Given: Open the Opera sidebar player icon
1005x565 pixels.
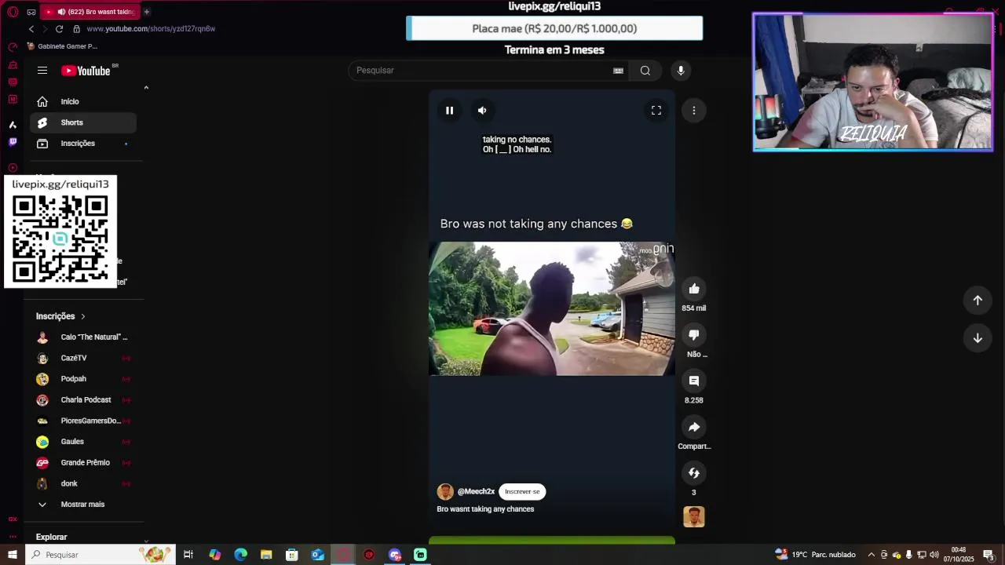Looking at the screenshot, I should point(13,167).
